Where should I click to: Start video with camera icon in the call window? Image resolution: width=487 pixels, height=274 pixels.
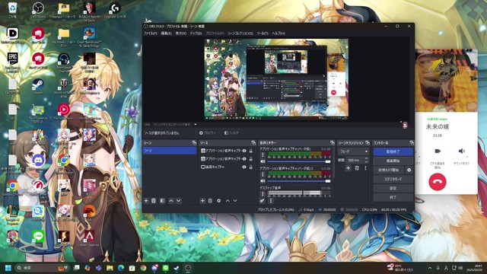point(438,151)
